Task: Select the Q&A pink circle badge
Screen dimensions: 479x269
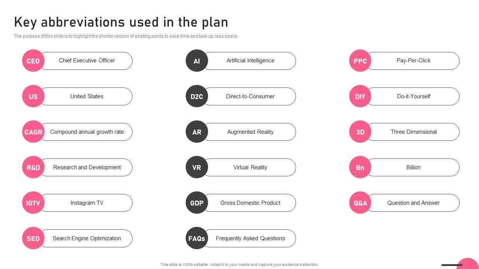Action: [x=360, y=203]
